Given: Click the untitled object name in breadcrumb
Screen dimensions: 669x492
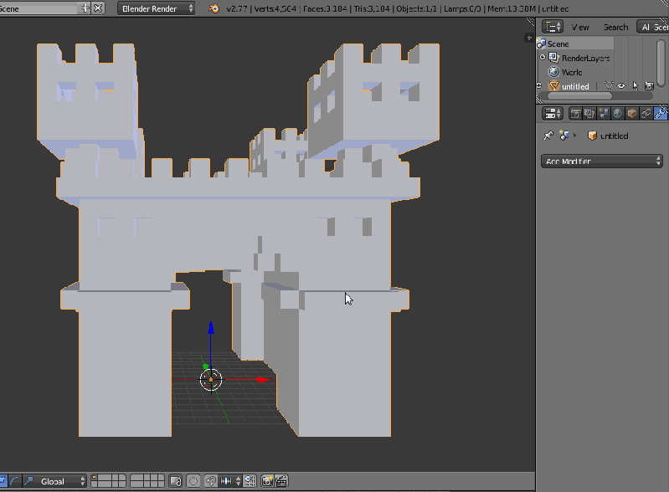Looking at the screenshot, I should pyautogui.click(x=614, y=136).
